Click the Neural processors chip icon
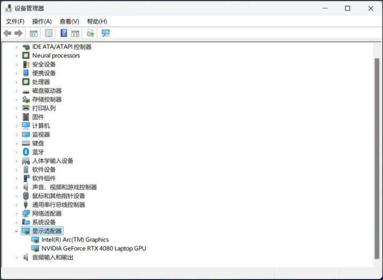Image resolution: width=383 pixels, height=280 pixels. point(26,56)
